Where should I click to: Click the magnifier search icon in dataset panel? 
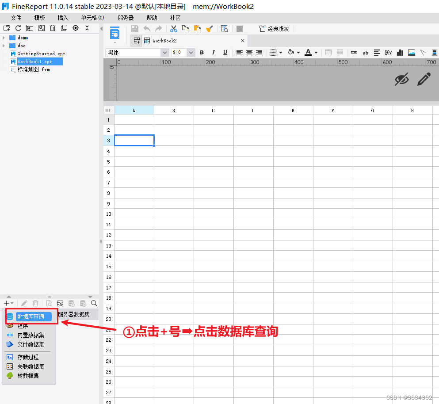pos(94,303)
